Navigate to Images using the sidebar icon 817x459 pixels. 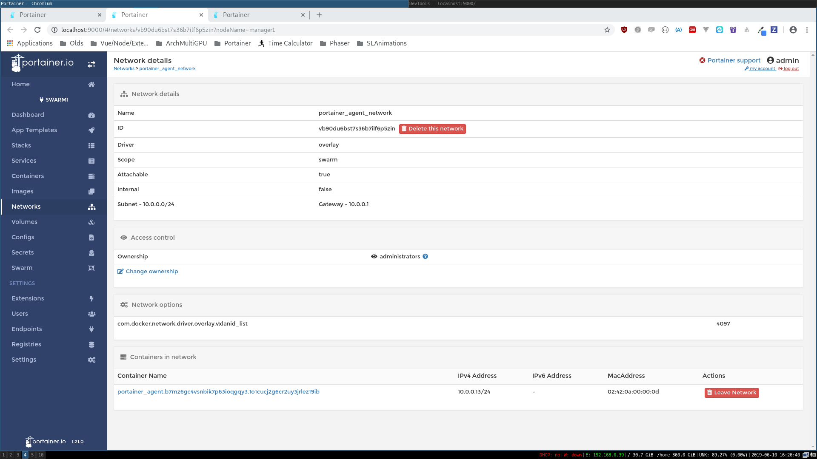tap(91, 191)
